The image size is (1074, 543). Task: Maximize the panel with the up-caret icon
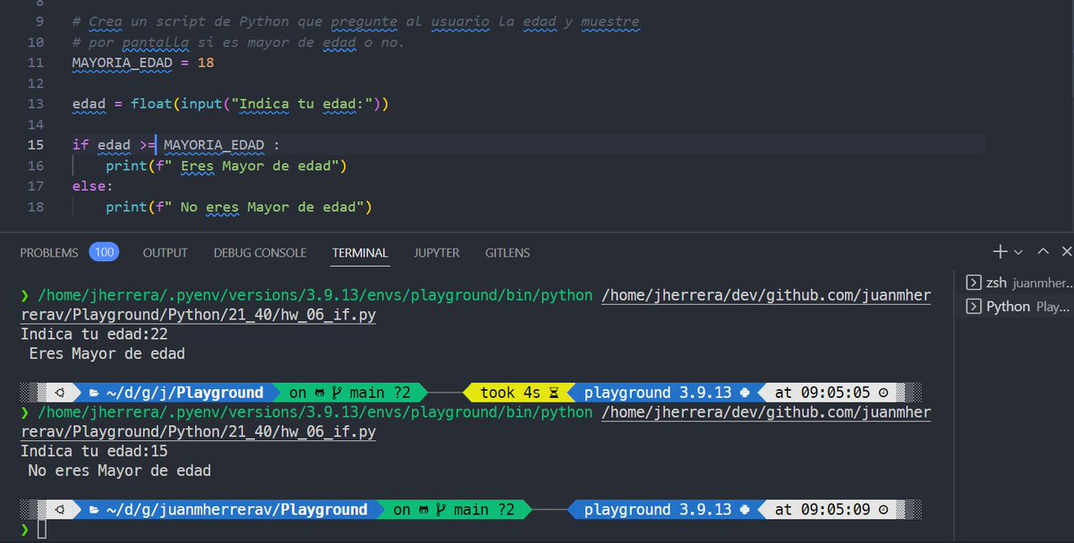click(x=1043, y=252)
